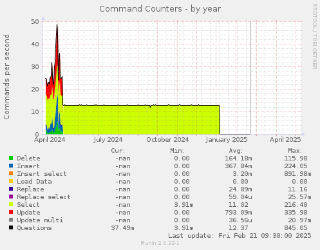Image resolution: width=320 pixels, height=250 pixels.
Task: Click the Update multi max 20.97m
Action: pos(299,220)
